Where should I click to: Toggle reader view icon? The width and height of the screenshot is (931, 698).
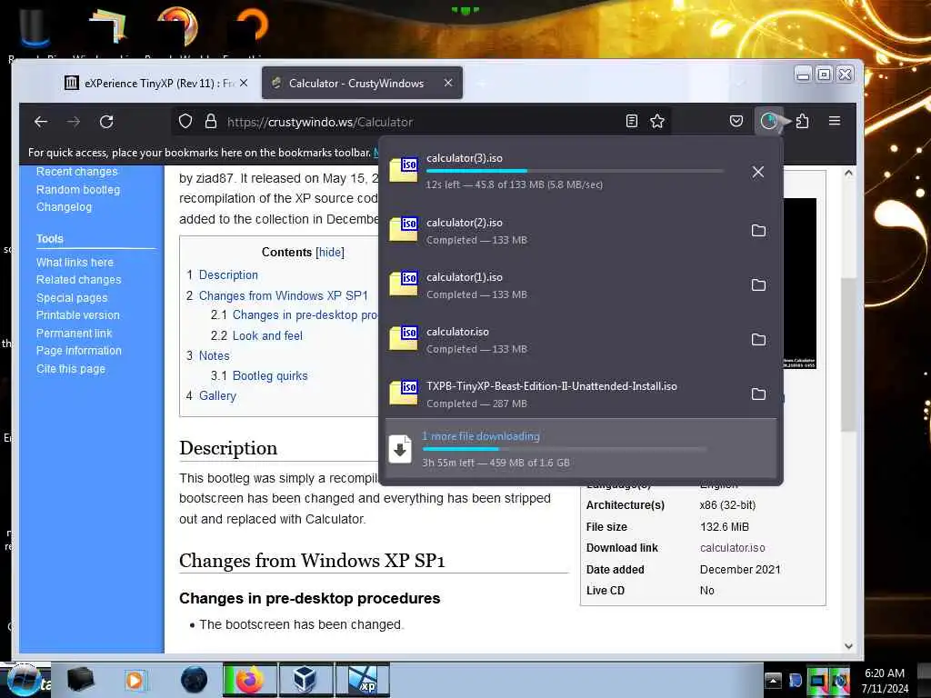(632, 121)
